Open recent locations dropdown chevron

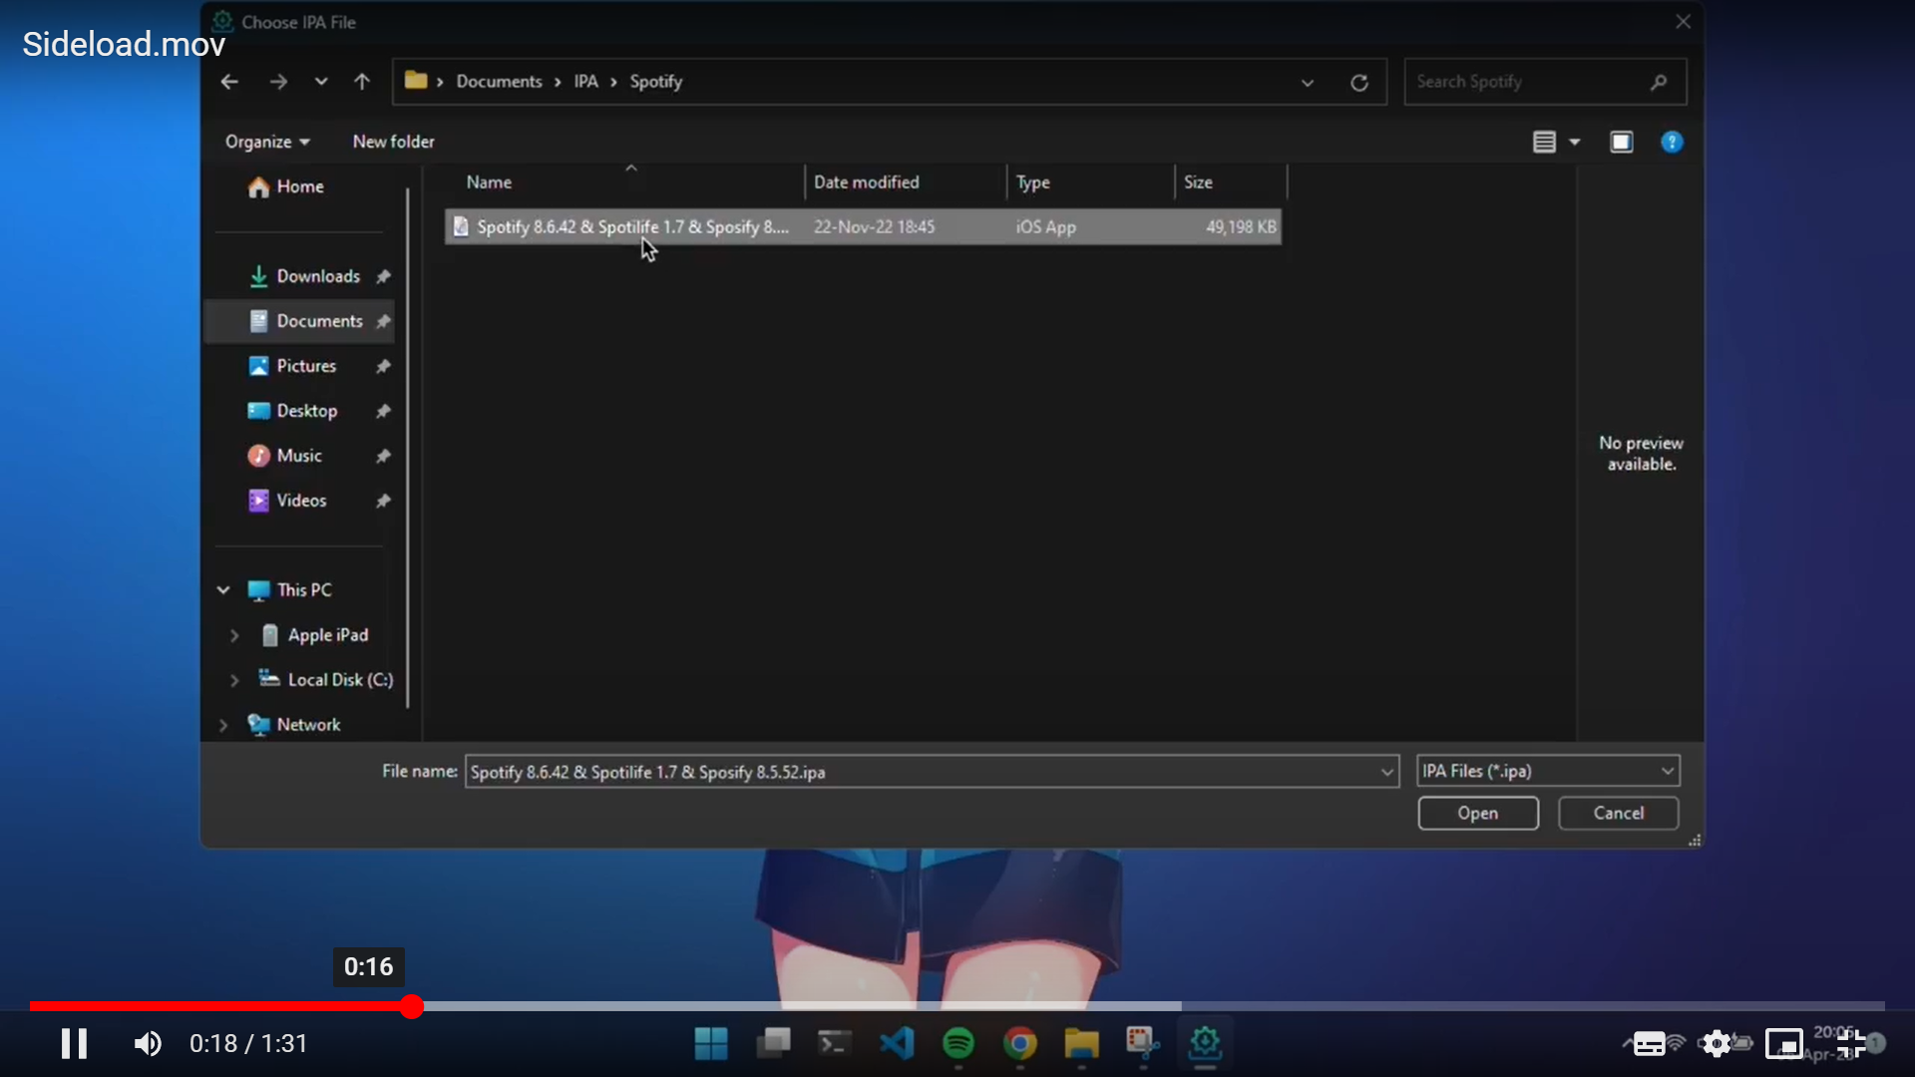(x=321, y=82)
